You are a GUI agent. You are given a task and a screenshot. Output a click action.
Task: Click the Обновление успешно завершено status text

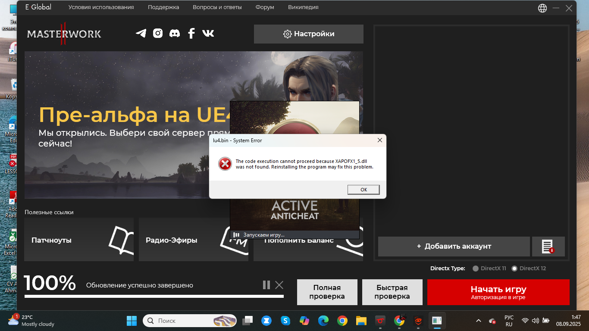[x=140, y=285]
